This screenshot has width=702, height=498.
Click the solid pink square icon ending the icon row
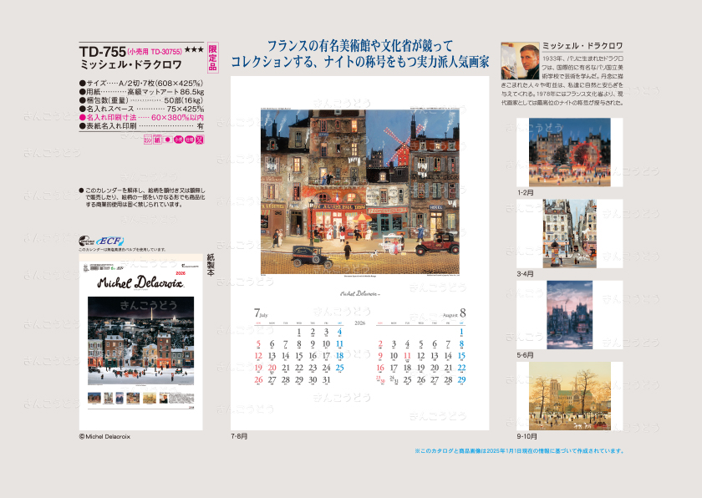click(200, 140)
